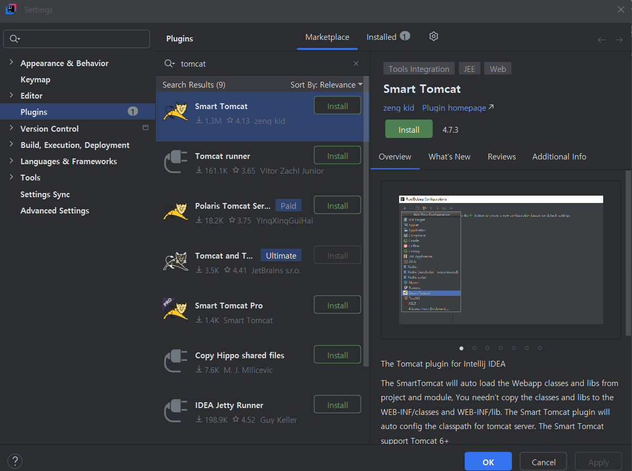This screenshot has width=632, height=471.
Task: Expand the Tools settings section
Action: [x=11, y=177]
